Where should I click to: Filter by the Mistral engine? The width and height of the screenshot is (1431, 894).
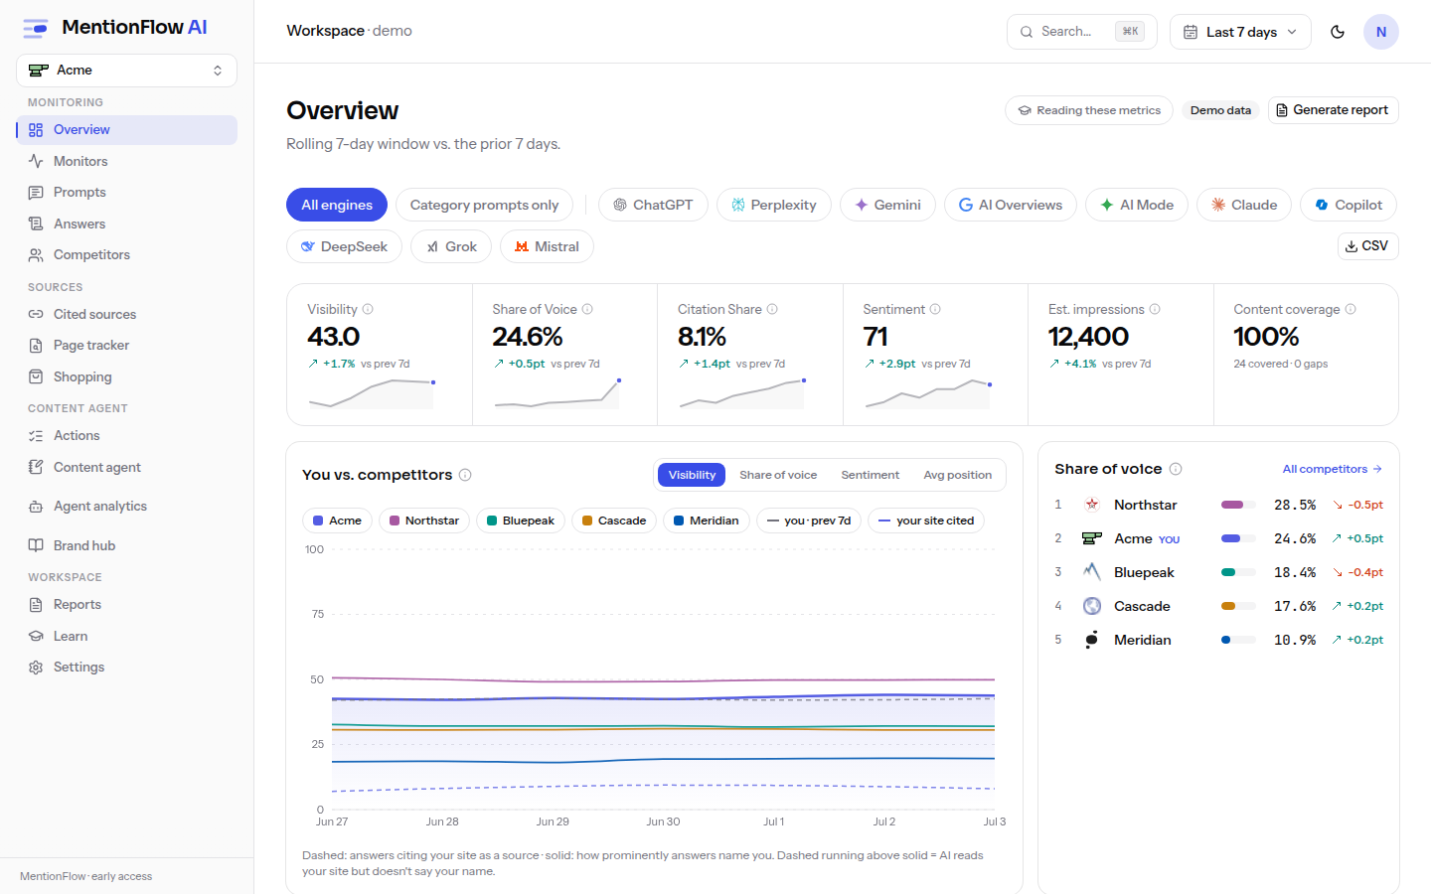click(x=547, y=246)
